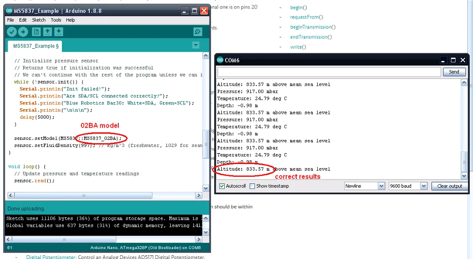Close the COM6 serial monitor window
The width and height of the screenshot is (473, 259).
click(463, 60)
